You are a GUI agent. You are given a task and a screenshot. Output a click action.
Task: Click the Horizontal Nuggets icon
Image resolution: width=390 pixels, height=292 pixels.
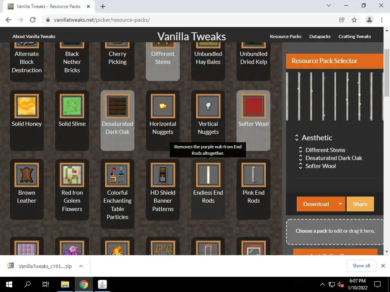[163, 106]
